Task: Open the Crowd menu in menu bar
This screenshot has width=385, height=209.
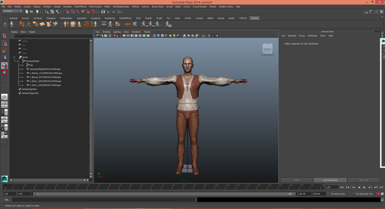Action: coord(187,7)
